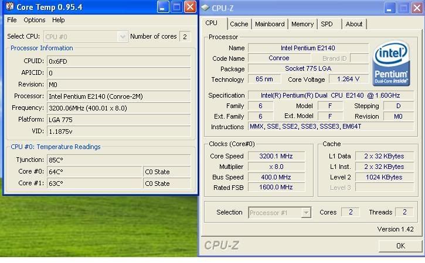Click the Core Speed value '3200.1 MHz'
This screenshot has width=425, height=263.
[x=277, y=156]
